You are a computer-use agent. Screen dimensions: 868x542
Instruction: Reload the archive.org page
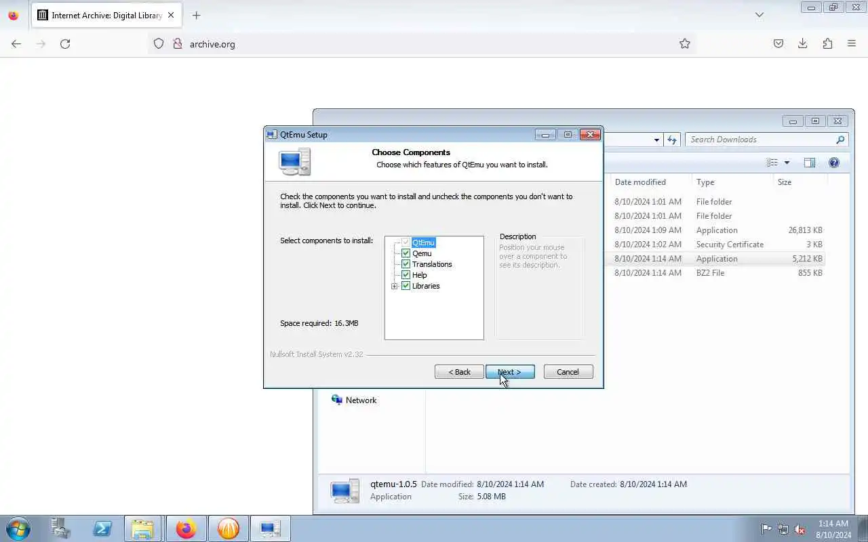pyautogui.click(x=65, y=43)
